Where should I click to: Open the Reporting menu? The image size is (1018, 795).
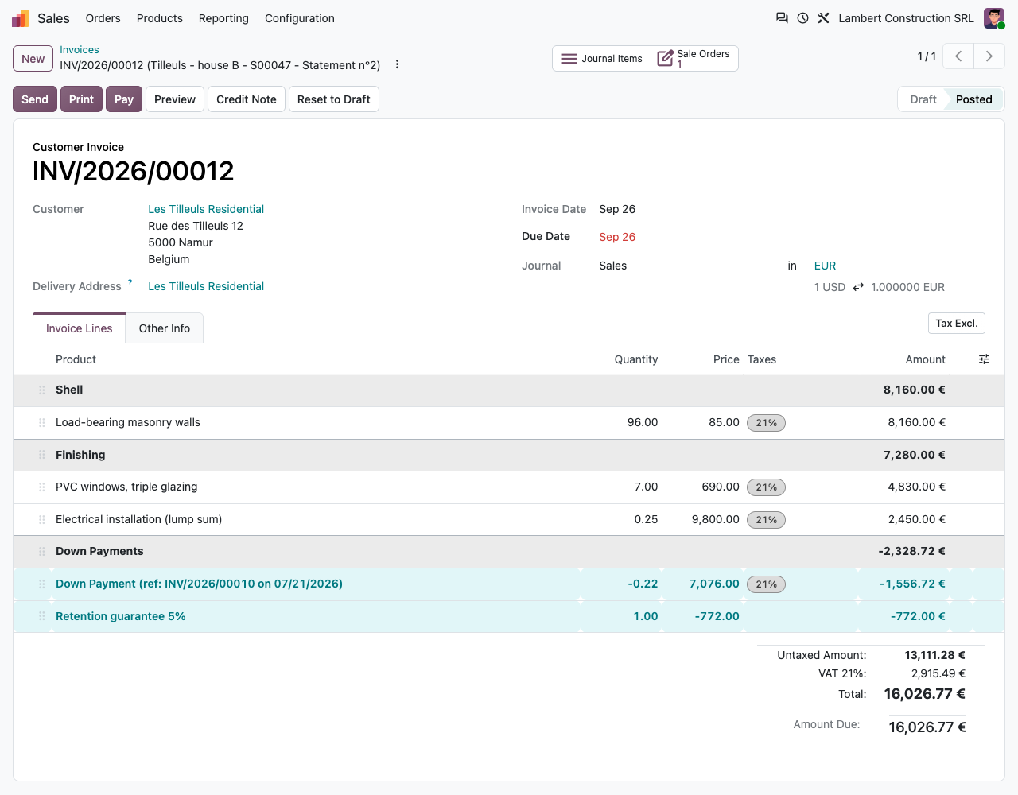pyautogui.click(x=223, y=18)
